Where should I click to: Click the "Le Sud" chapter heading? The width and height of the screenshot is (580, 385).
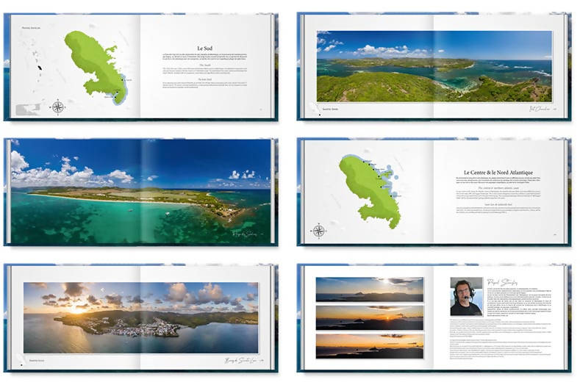[x=205, y=48]
